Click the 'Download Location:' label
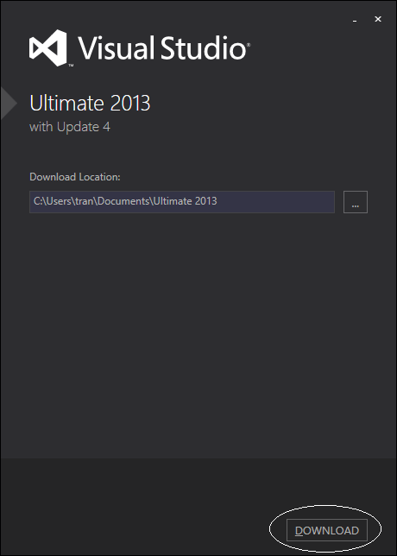Viewport: 397px width, 556px height. pos(75,177)
